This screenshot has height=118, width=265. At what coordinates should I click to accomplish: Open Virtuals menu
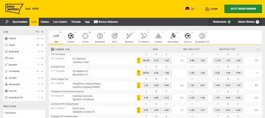click(76, 22)
